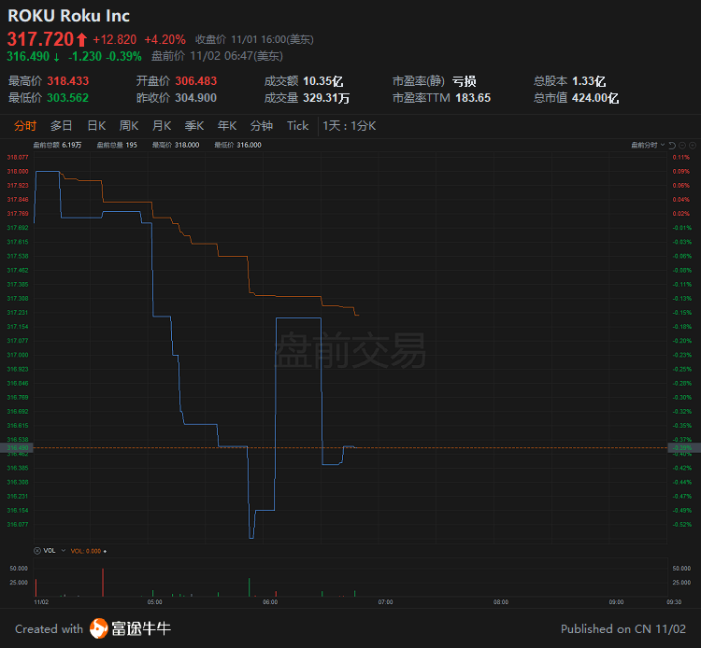Click the 06:00 time axis label
This screenshot has height=648, width=701.
pyautogui.click(x=270, y=602)
